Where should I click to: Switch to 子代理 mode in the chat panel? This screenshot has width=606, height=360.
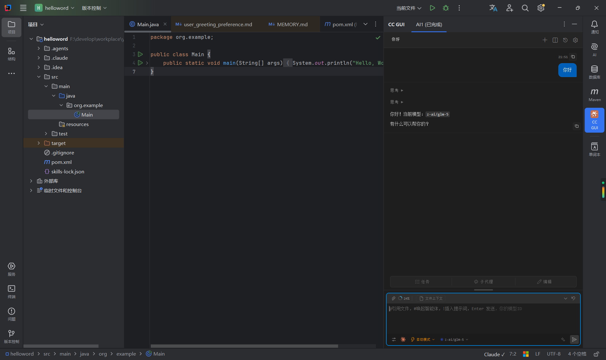pos(483,282)
